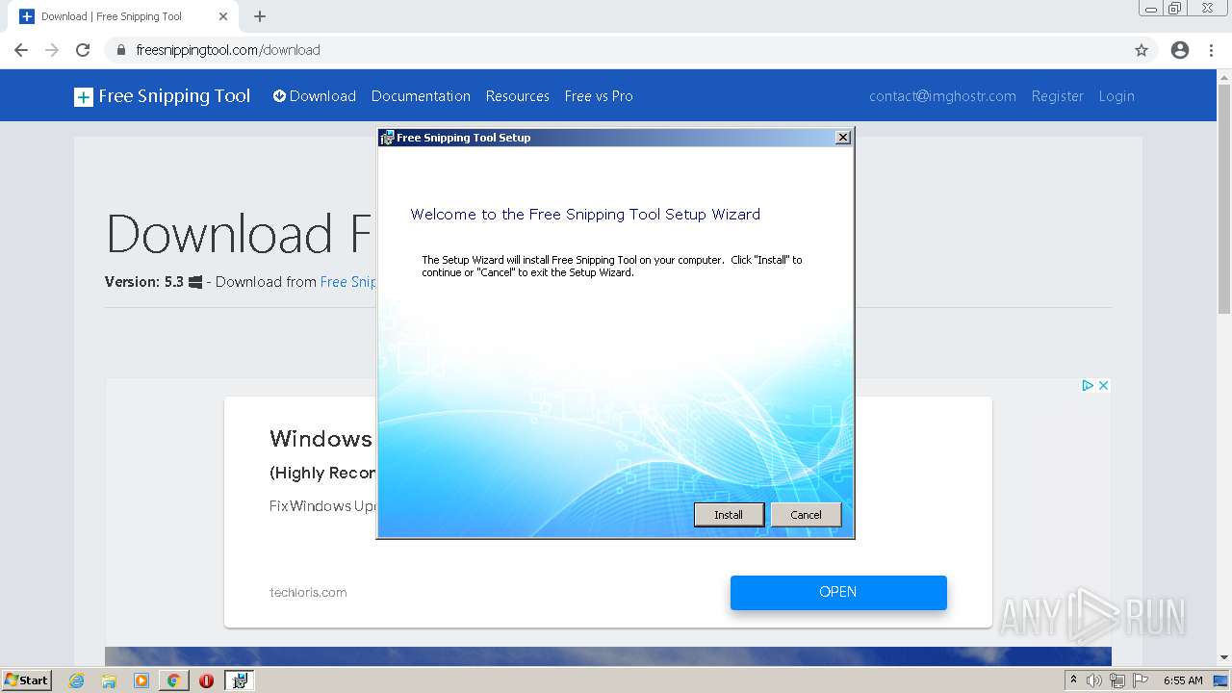
Task: Open the Documentation nav item
Action: pos(421,96)
